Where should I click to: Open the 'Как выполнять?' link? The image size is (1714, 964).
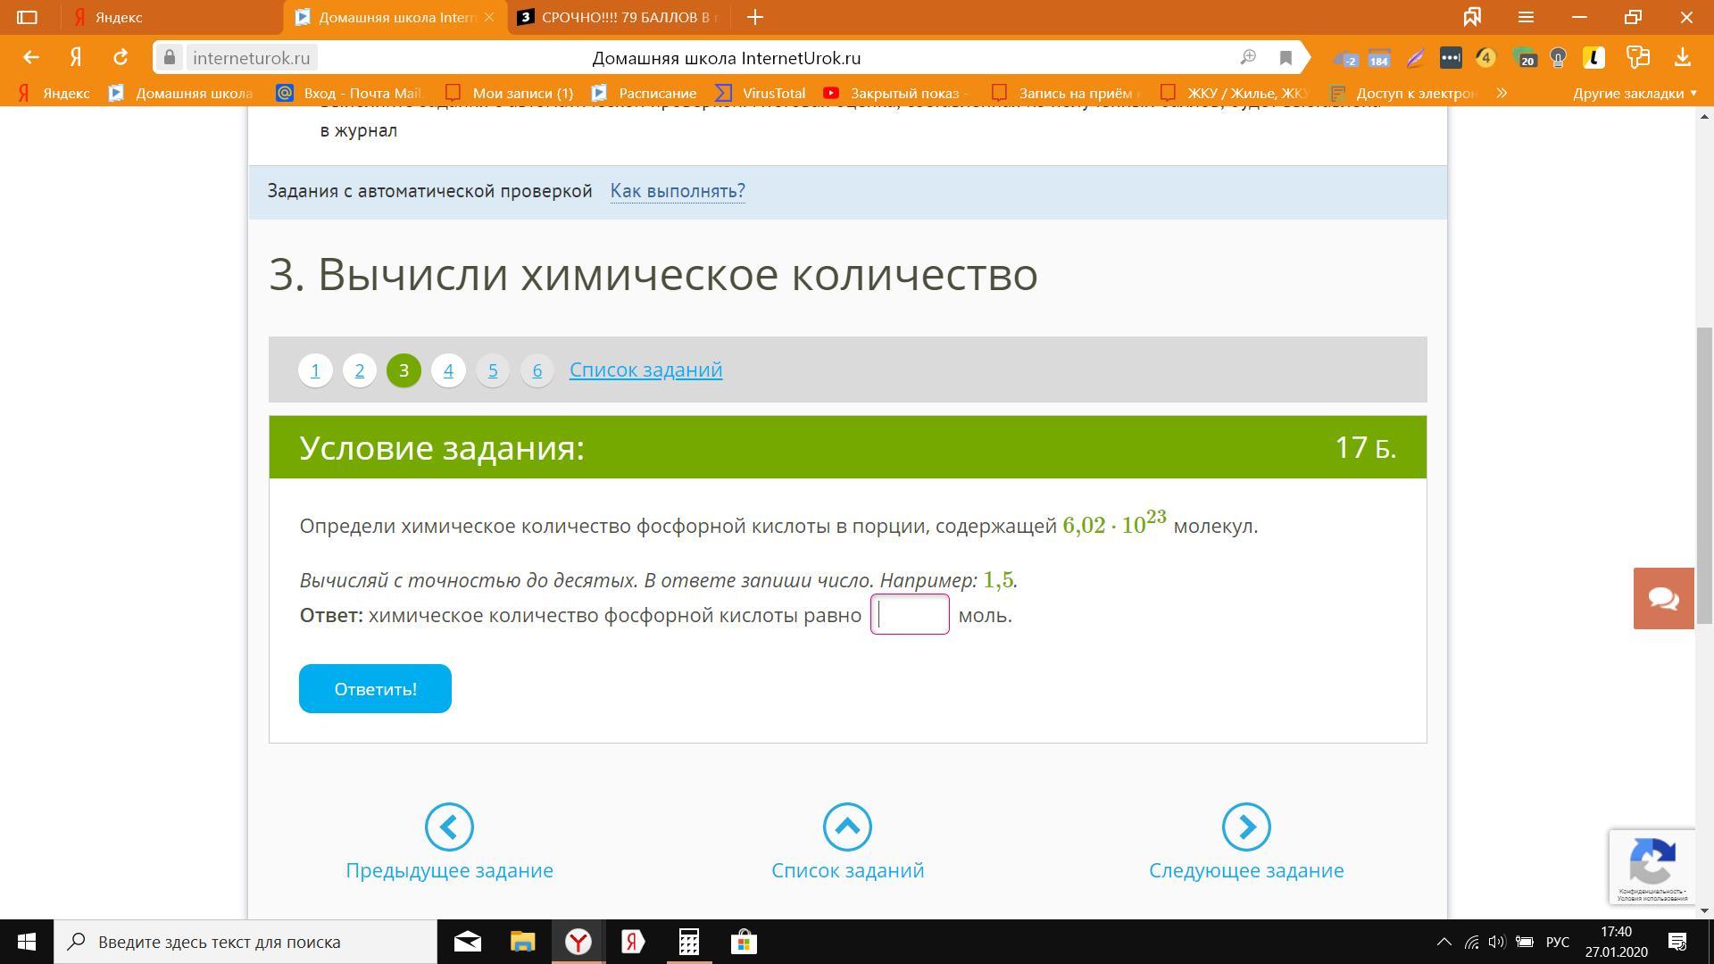click(677, 191)
